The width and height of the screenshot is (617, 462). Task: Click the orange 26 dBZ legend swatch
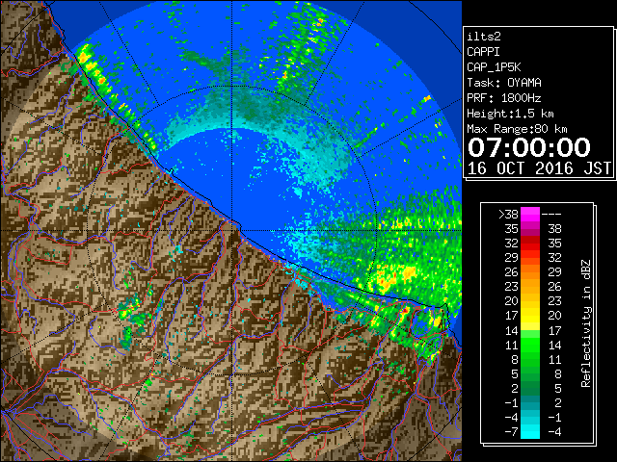pos(530,272)
